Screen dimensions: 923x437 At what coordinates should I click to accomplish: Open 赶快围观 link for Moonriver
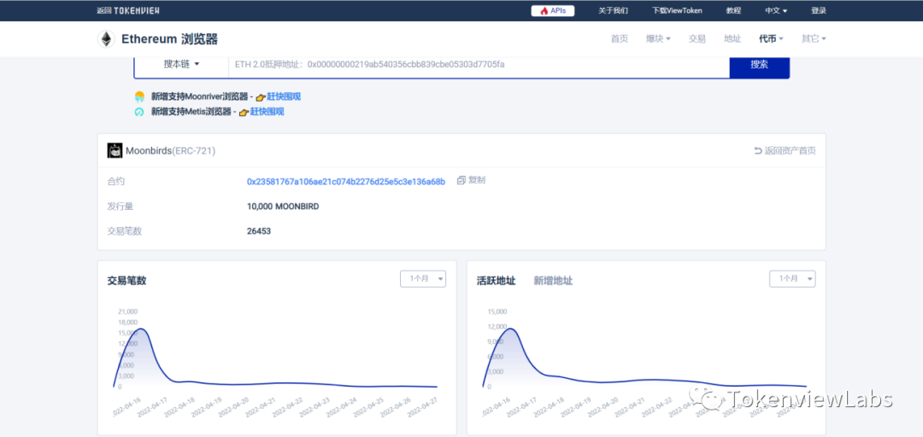click(x=284, y=96)
